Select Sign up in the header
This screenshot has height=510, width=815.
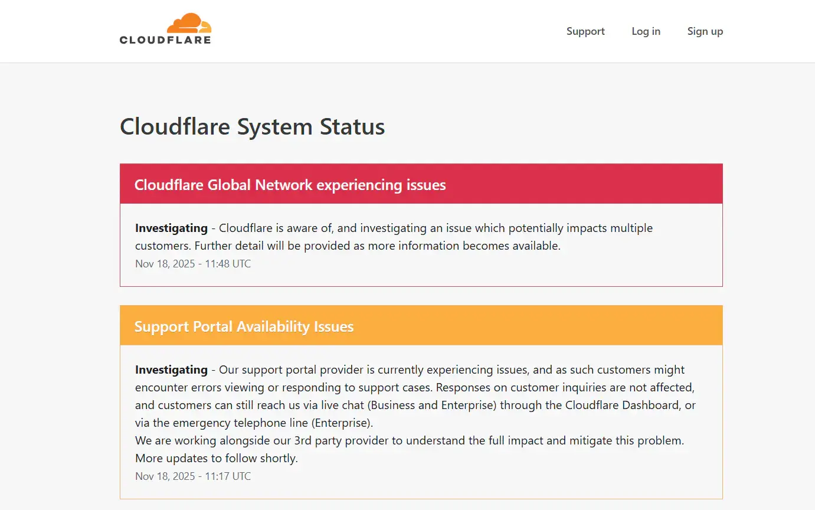[x=705, y=31]
